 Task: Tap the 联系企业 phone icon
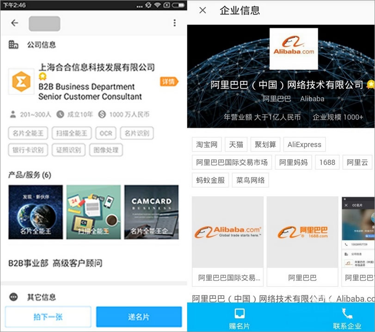[x=347, y=314]
